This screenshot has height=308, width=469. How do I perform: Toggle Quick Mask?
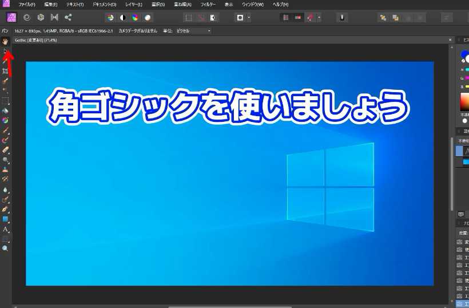pyautogui.click(x=240, y=18)
